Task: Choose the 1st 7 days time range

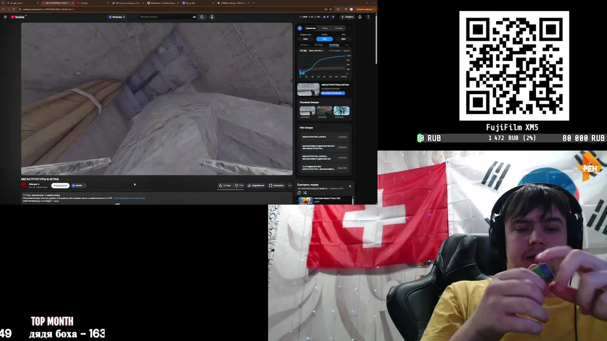Action: 319,45
